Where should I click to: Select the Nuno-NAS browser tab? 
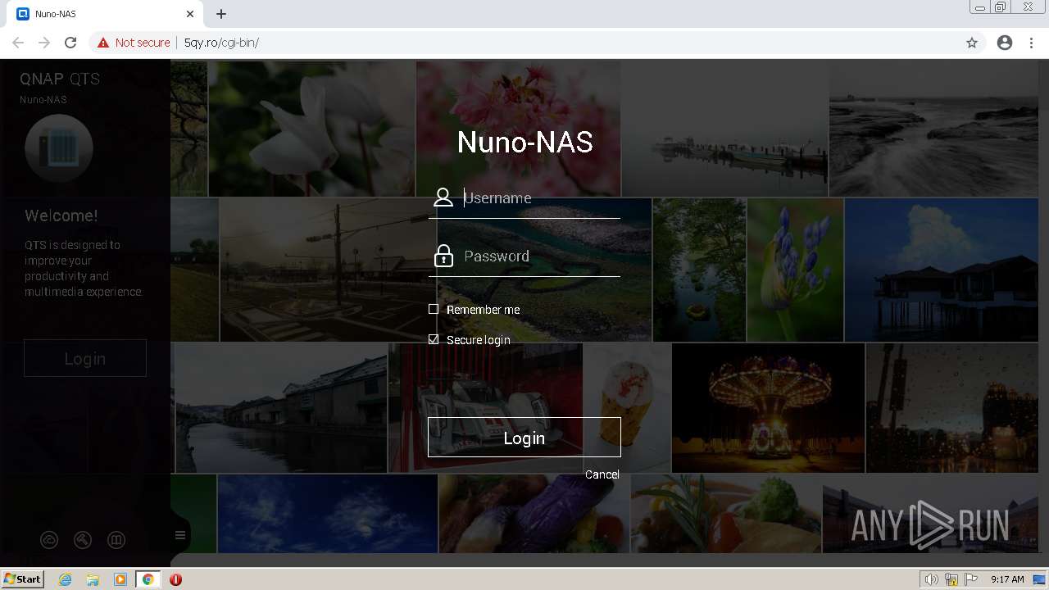pos(106,14)
